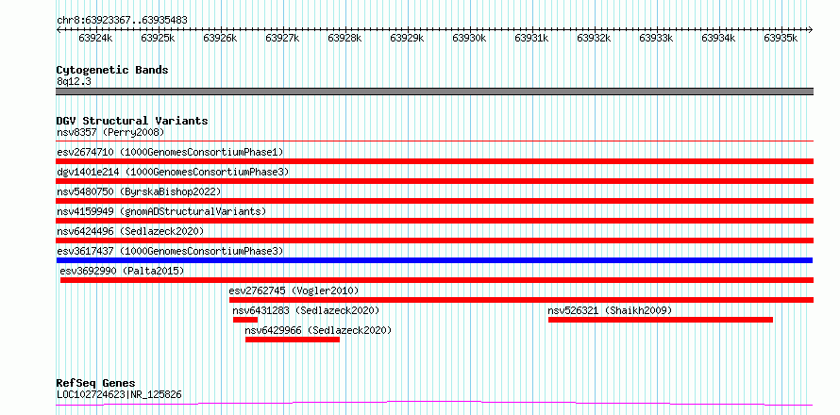840x415 pixels.
Task: Click the 63928k ruler tick label
Action: pyautogui.click(x=344, y=38)
